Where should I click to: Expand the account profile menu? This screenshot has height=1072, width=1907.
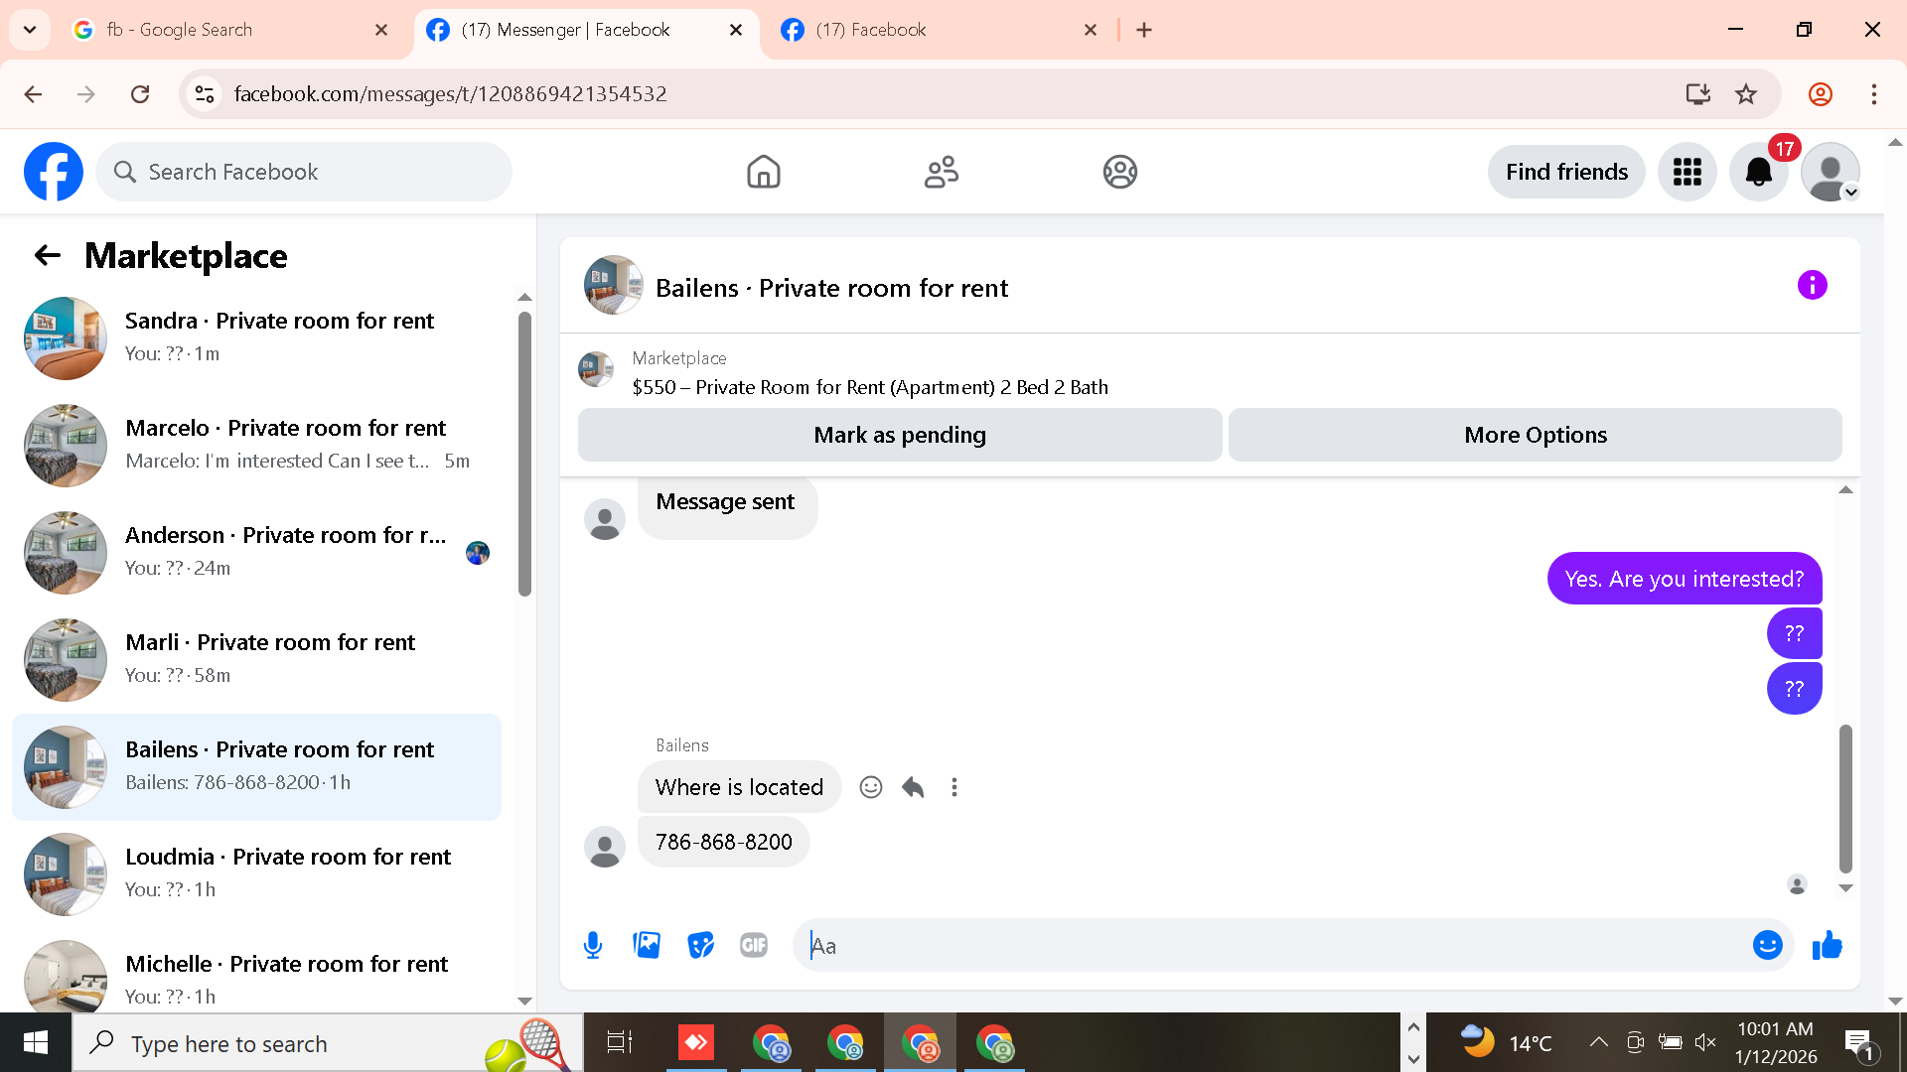pos(1831,172)
